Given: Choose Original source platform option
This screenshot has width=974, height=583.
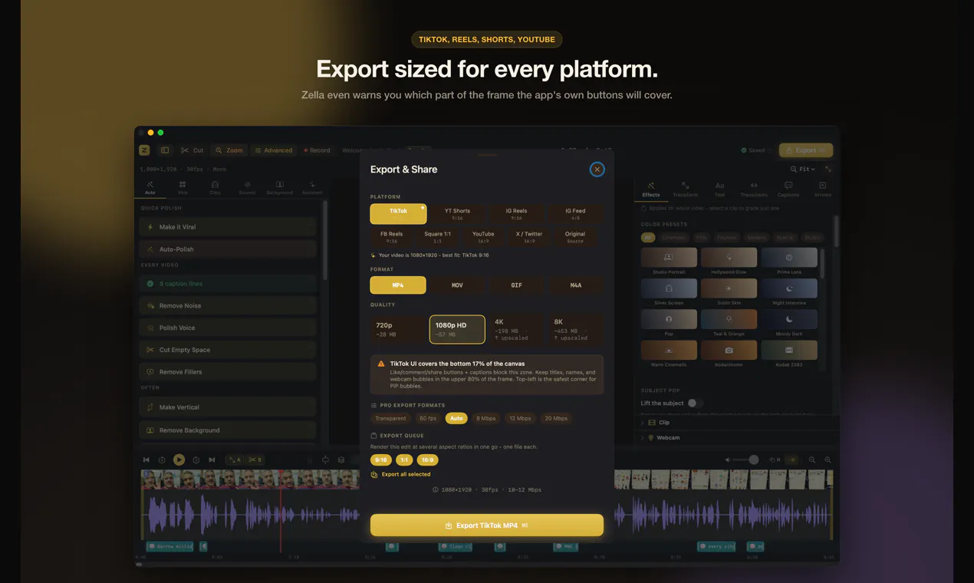Looking at the screenshot, I should [575, 237].
